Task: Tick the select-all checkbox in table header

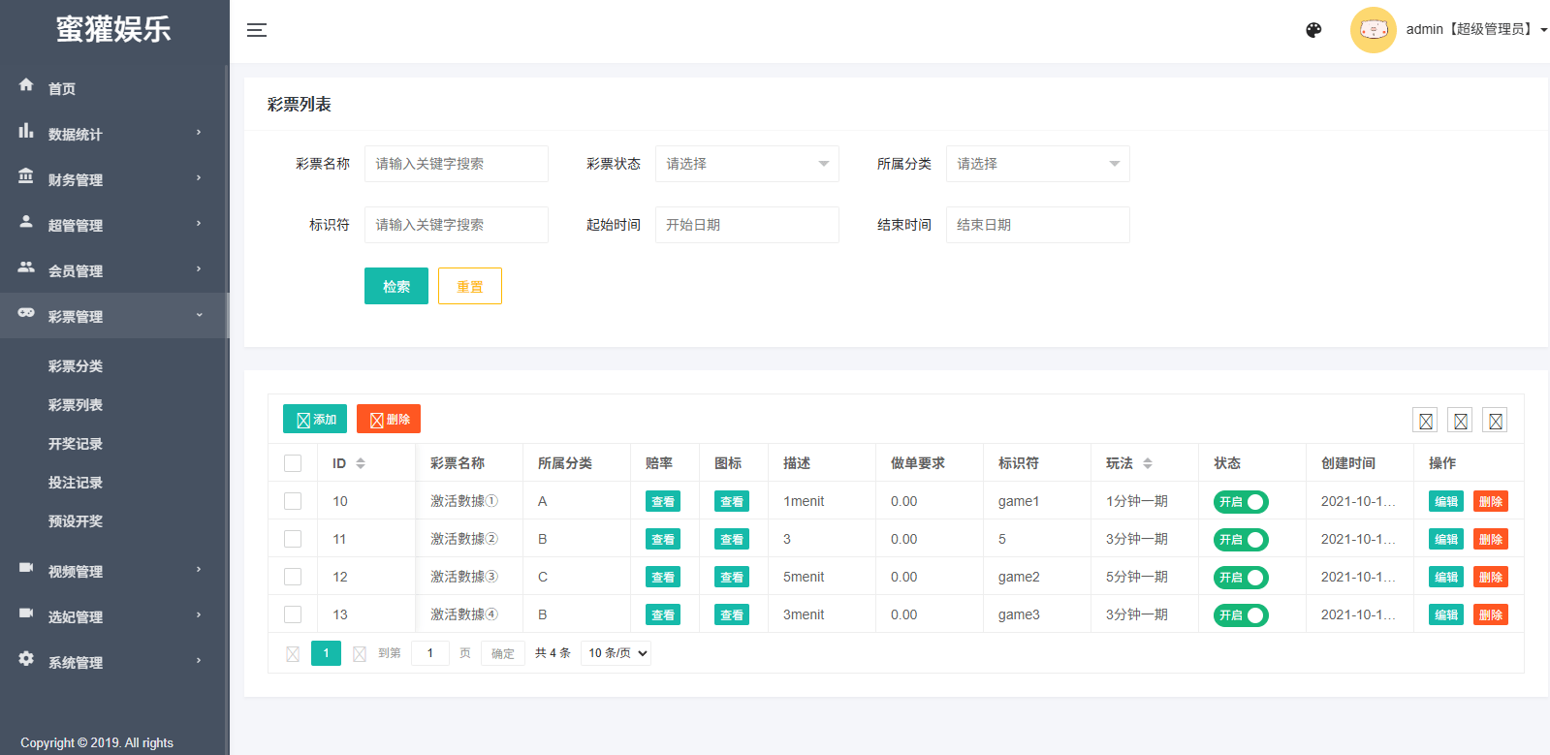Action: tap(293, 463)
